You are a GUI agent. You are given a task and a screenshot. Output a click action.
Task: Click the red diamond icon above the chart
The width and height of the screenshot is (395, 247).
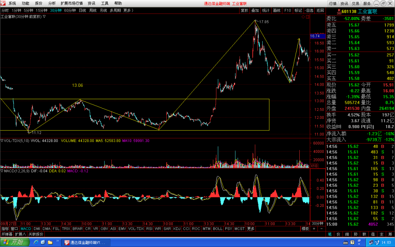pyautogui.click(x=303, y=17)
